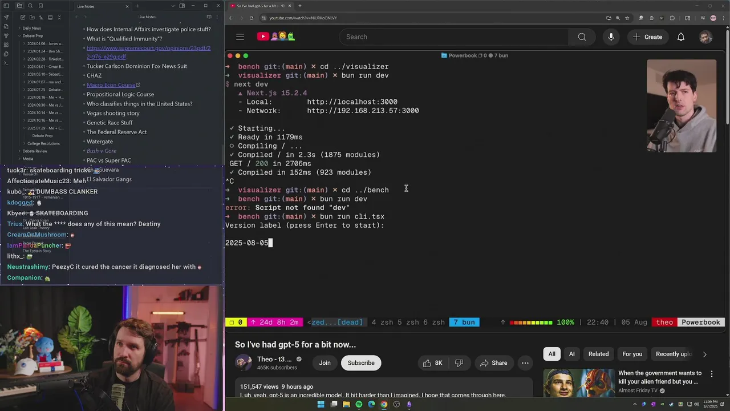This screenshot has height=411, width=730.
Task: Reload the YouTube page in browser
Action: [251, 18]
